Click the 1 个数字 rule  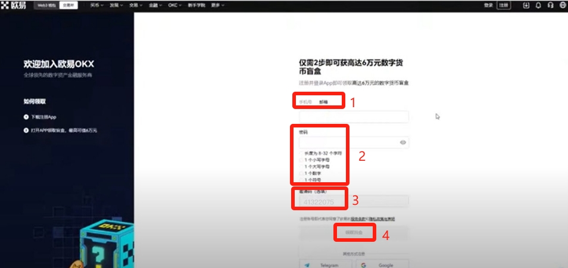[x=313, y=173]
